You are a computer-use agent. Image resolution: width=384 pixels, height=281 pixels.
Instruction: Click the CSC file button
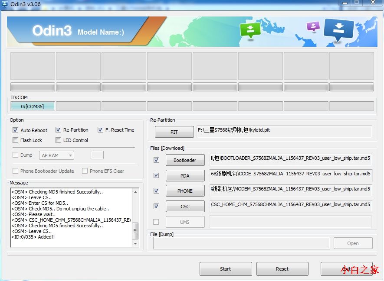click(x=185, y=207)
